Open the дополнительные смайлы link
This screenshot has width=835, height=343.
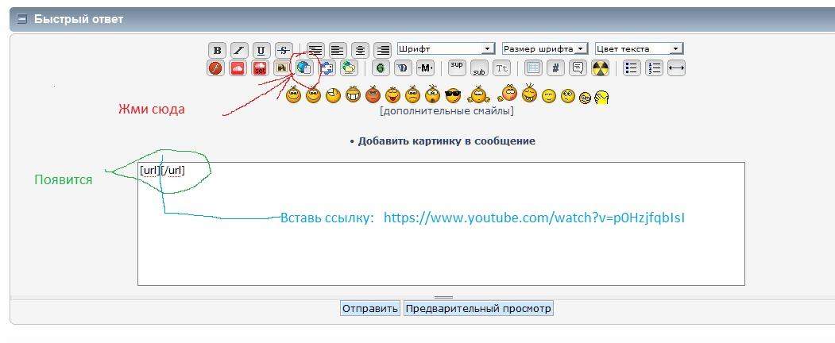(x=446, y=111)
